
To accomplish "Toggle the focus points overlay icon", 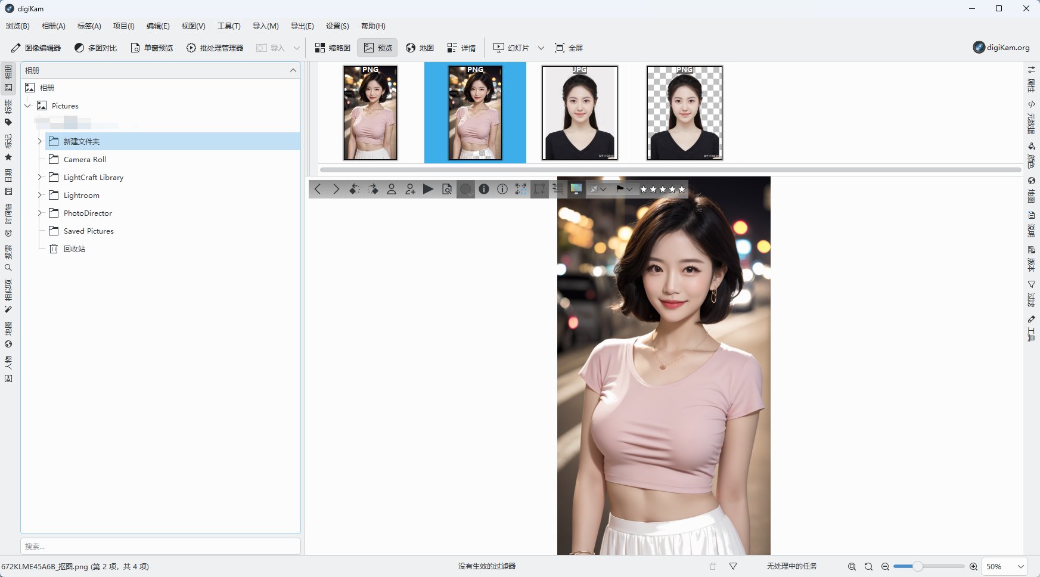I will [521, 189].
